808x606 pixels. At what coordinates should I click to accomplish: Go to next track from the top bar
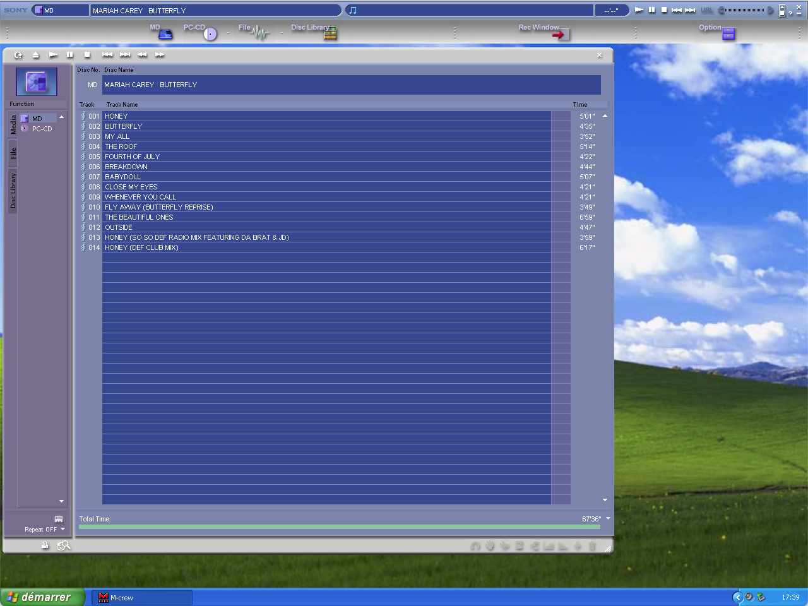point(690,10)
